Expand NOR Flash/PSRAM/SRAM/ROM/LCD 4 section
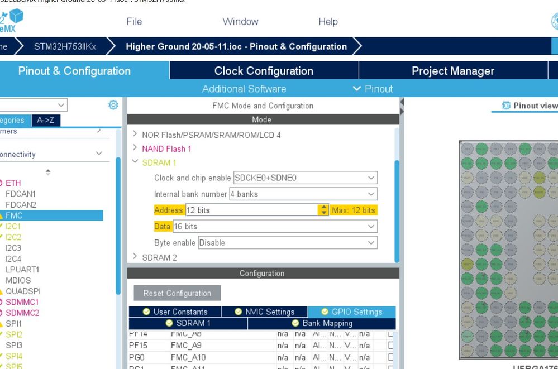The width and height of the screenshot is (558, 369). click(135, 134)
